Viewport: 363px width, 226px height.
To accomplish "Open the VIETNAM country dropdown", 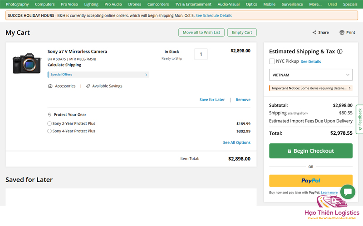I will tap(311, 75).
